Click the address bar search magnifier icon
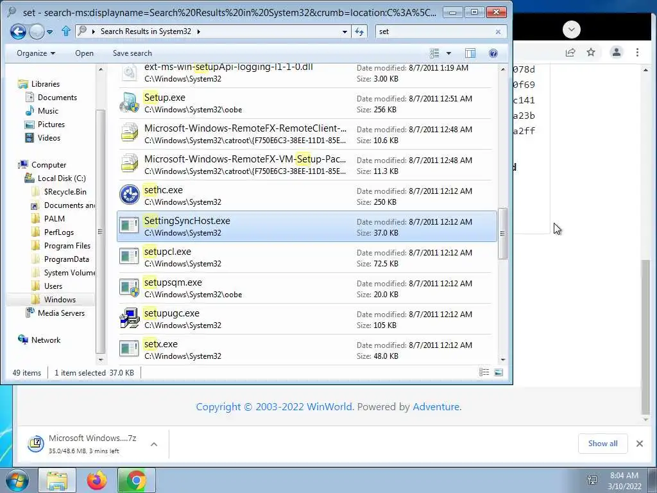657x493 pixels. (x=83, y=31)
